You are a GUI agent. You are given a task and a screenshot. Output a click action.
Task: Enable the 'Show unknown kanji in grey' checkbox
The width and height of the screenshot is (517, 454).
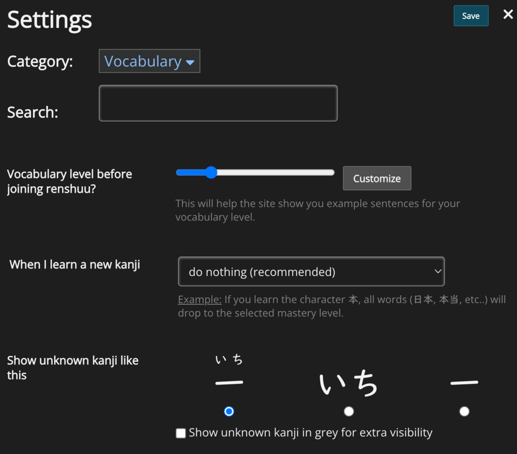(x=181, y=433)
